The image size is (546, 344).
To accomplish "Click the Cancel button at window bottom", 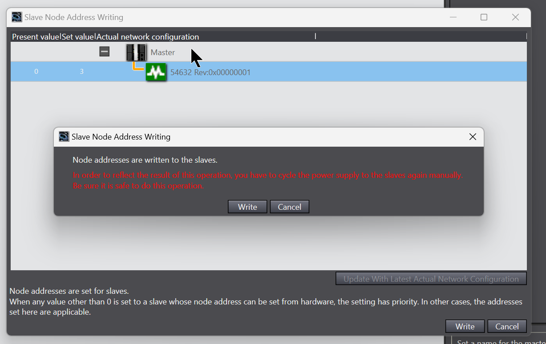I will pyautogui.click(x=507, y=326).
